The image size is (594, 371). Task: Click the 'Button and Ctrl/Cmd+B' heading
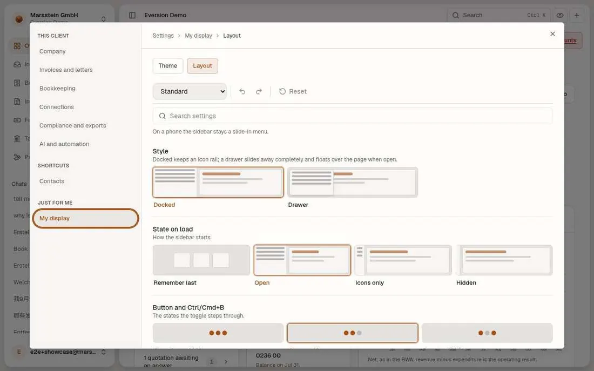click(x=188, y=307)
